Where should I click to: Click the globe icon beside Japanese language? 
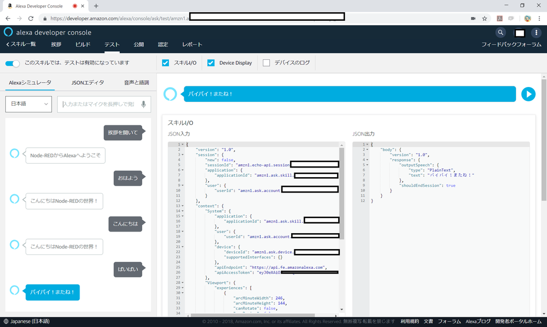(x=6, y=321)
